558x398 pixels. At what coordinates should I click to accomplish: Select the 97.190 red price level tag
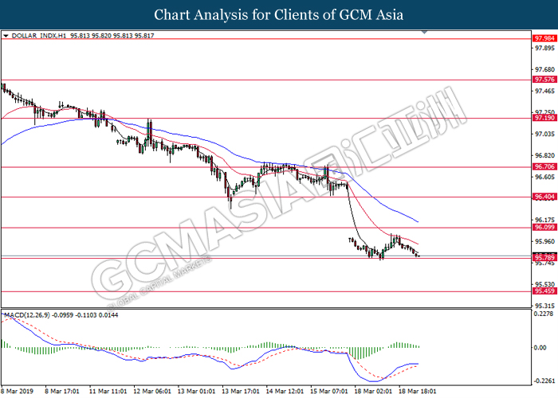pyautogui.click(x=544, y=118)
